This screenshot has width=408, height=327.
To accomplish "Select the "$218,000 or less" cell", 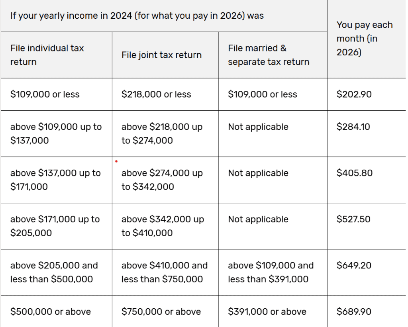I will (156, 94).
